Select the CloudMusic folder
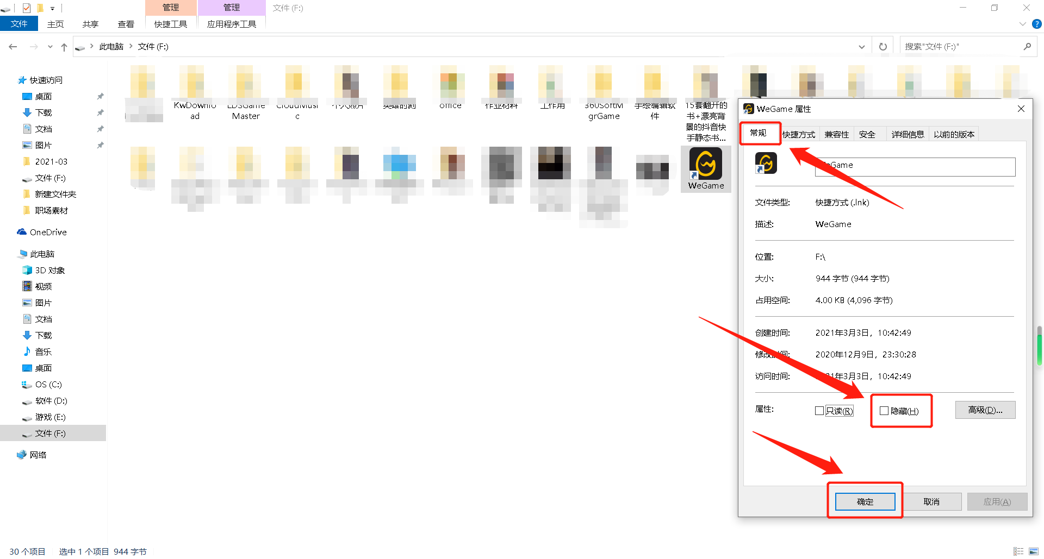Screen dimensions: 1044x559 pos(297,93)
